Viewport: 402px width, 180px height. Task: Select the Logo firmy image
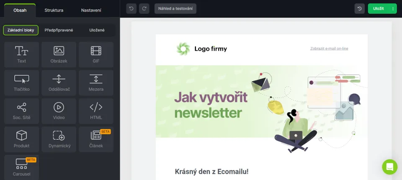202,49
